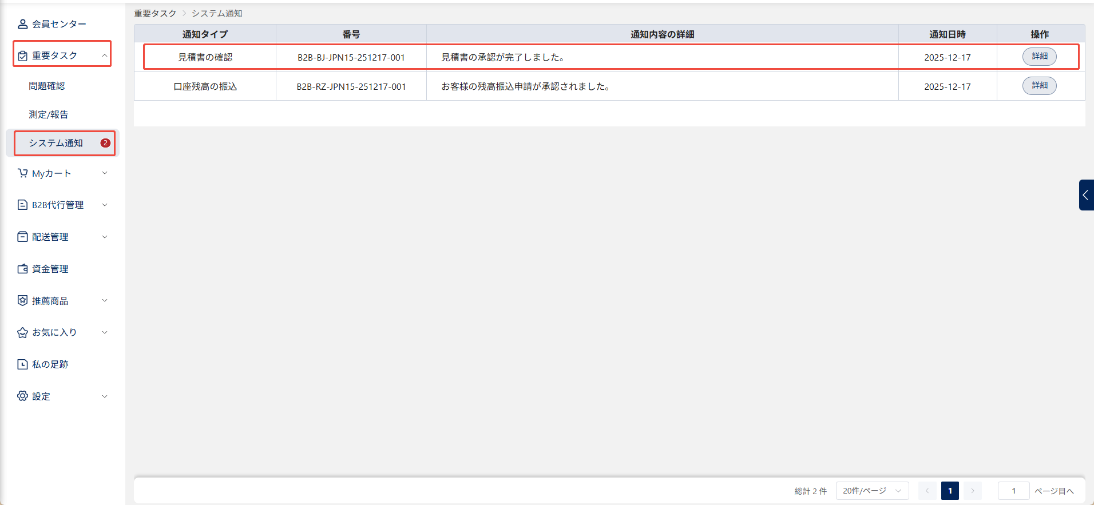Click the B2B代行管理 document icon

(x=22, y=205)
